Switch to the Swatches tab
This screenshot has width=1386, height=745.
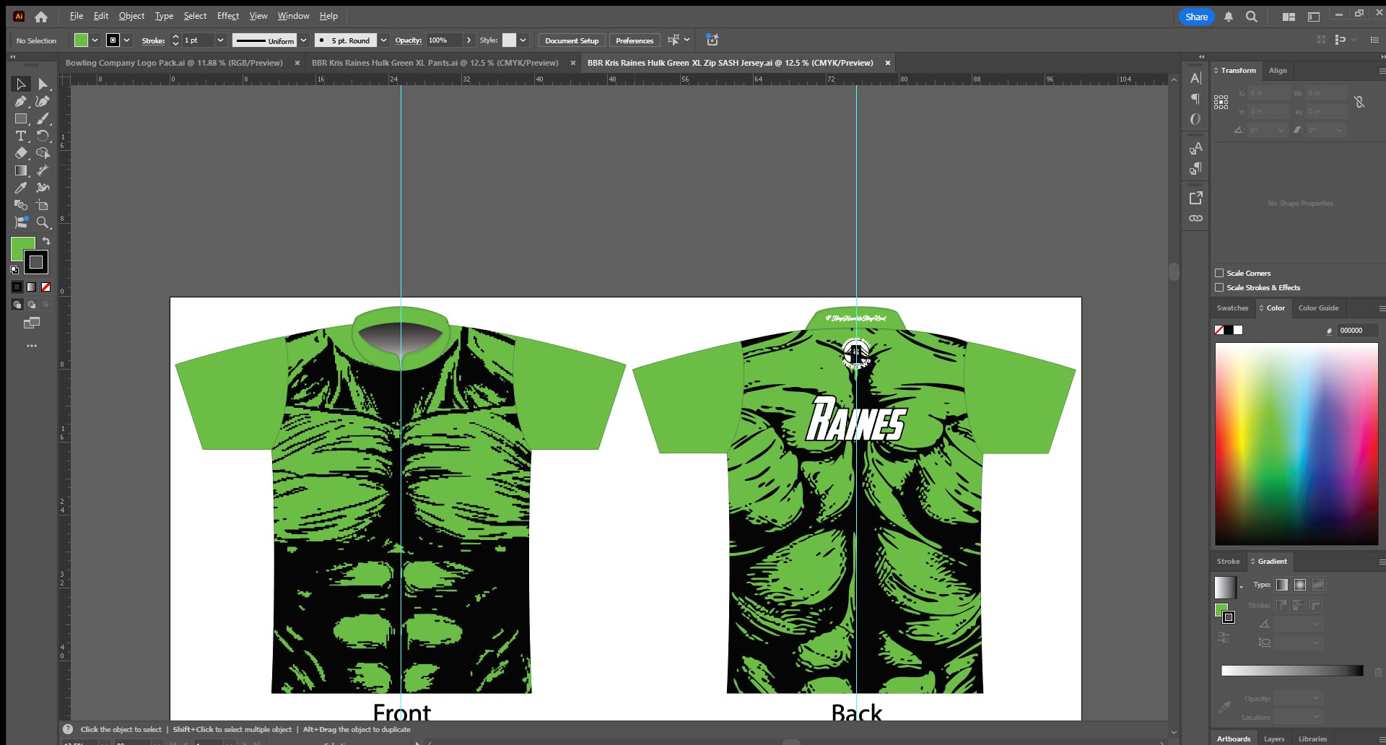(x=1232, y=308)
